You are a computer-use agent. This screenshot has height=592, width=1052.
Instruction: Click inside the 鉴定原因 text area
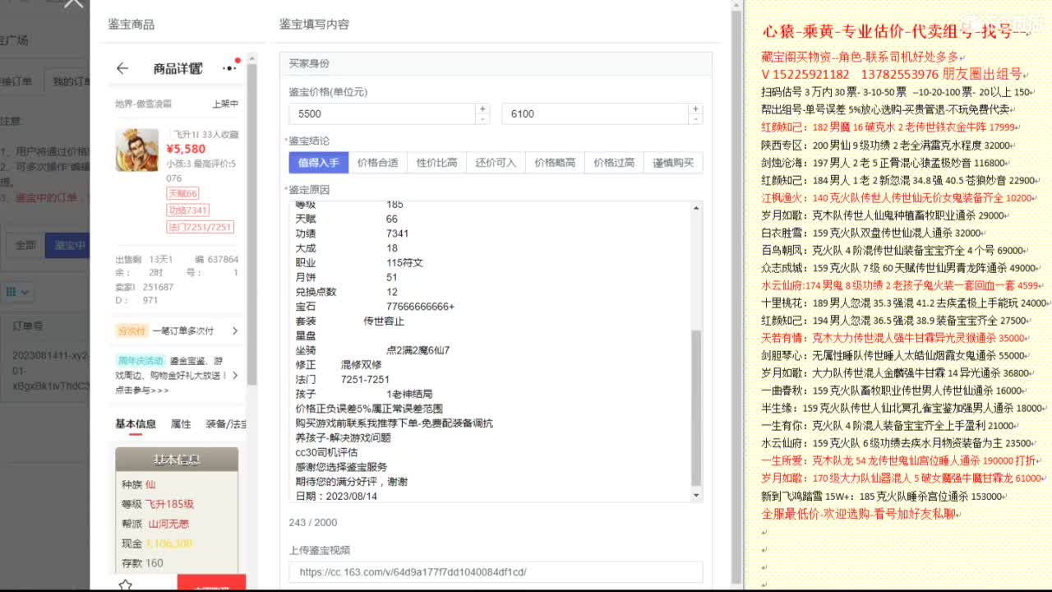[x=490, y=351]
